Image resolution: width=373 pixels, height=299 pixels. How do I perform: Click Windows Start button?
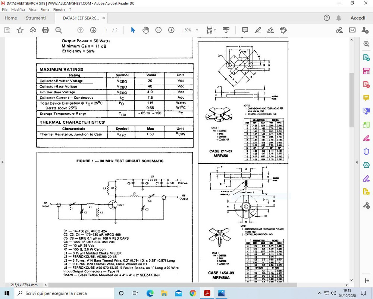click(7, 293)
